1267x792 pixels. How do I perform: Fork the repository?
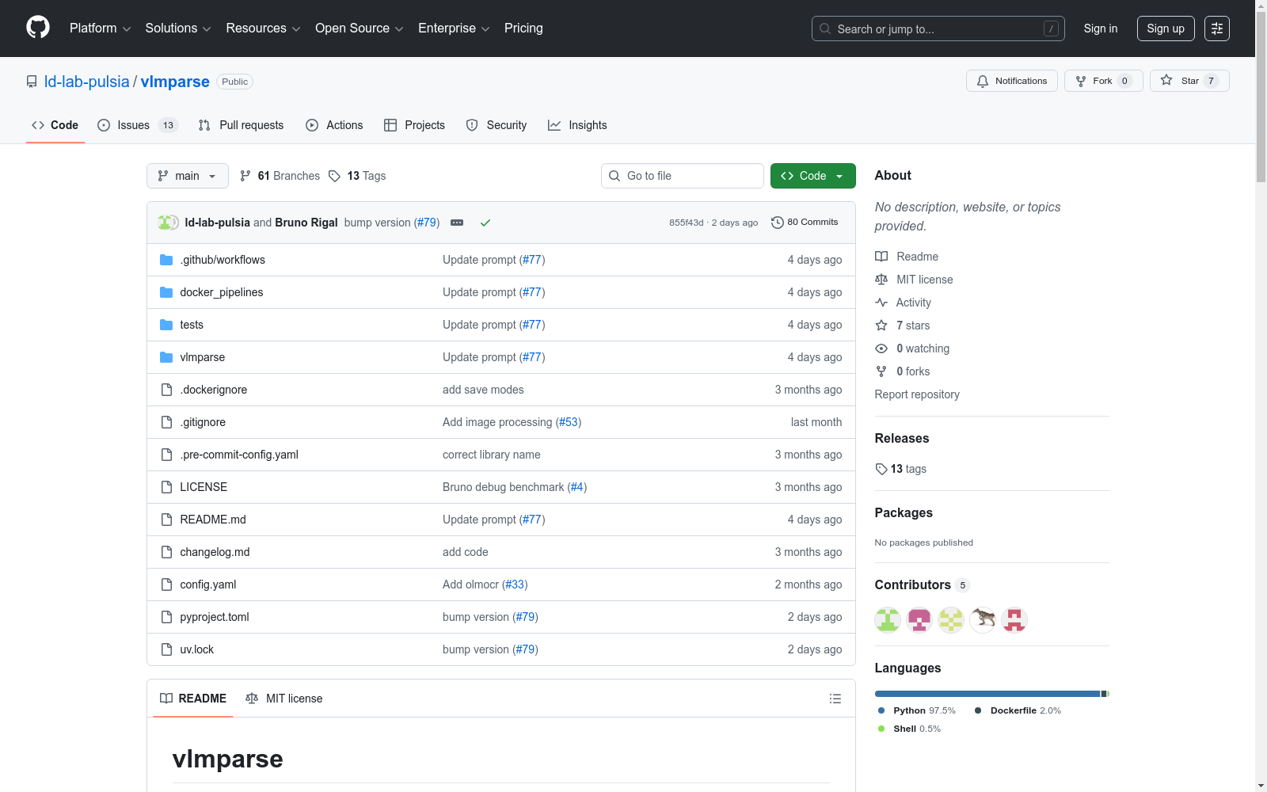click(x=1103, y=81)
